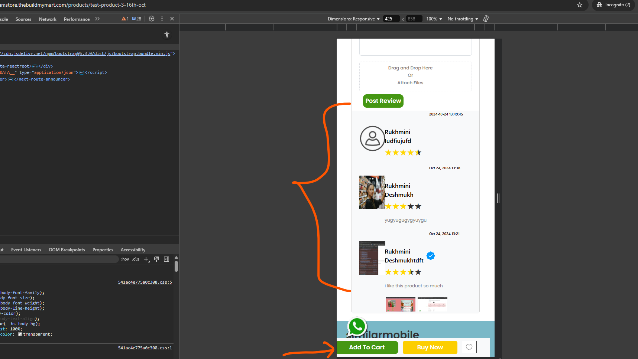Click the transparent color swatch
Viewport: 638px width, 359px height.
[20, 334]
